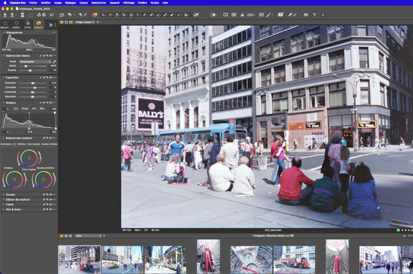Add a new layer with plus button
The image size is (413, 274).
point(97,22)
